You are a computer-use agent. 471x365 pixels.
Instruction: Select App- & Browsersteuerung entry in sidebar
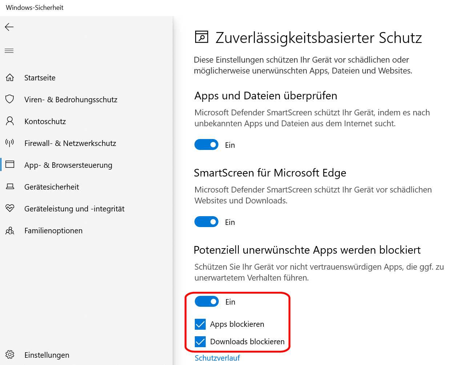(x=68, y=164)
